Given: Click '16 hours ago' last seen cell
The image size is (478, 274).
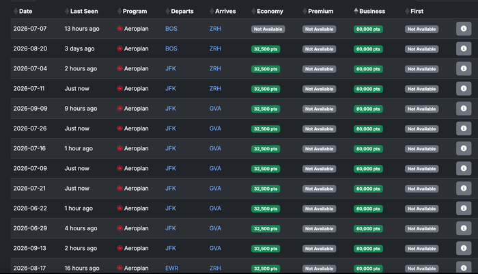Looking at the screenshot, I should tap(82, 269).
